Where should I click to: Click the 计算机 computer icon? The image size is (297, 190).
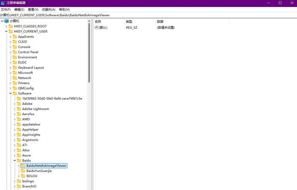[6, 21]
